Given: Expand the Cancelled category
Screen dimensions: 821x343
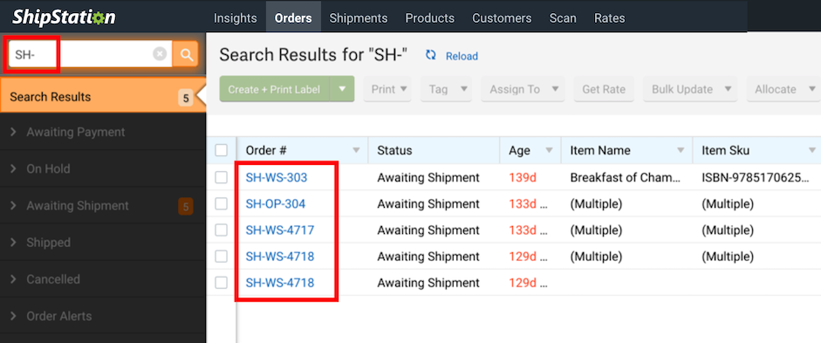Looking at the screenshot, I should [103, 279].
